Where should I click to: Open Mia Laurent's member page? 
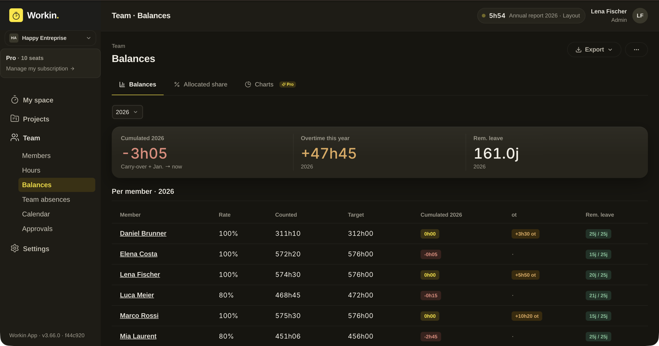coord(138,336)
